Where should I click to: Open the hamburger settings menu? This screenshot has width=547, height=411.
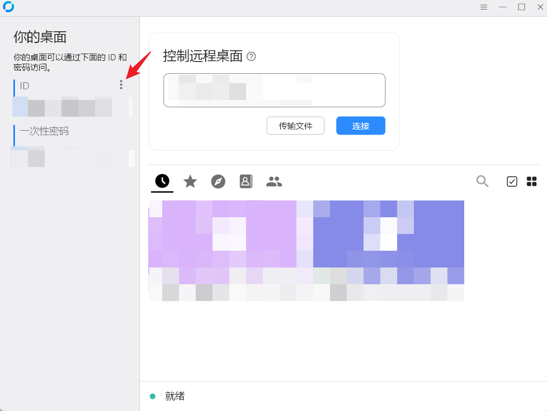coord(483,7)
